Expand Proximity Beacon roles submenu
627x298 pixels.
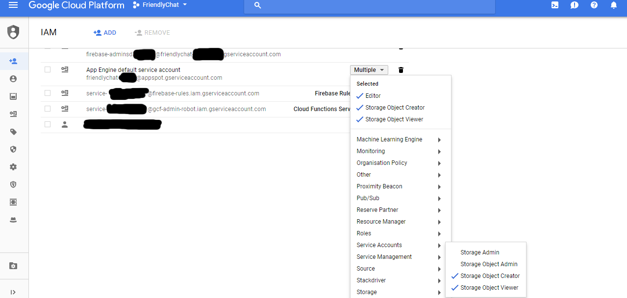(x=401, y=186)
